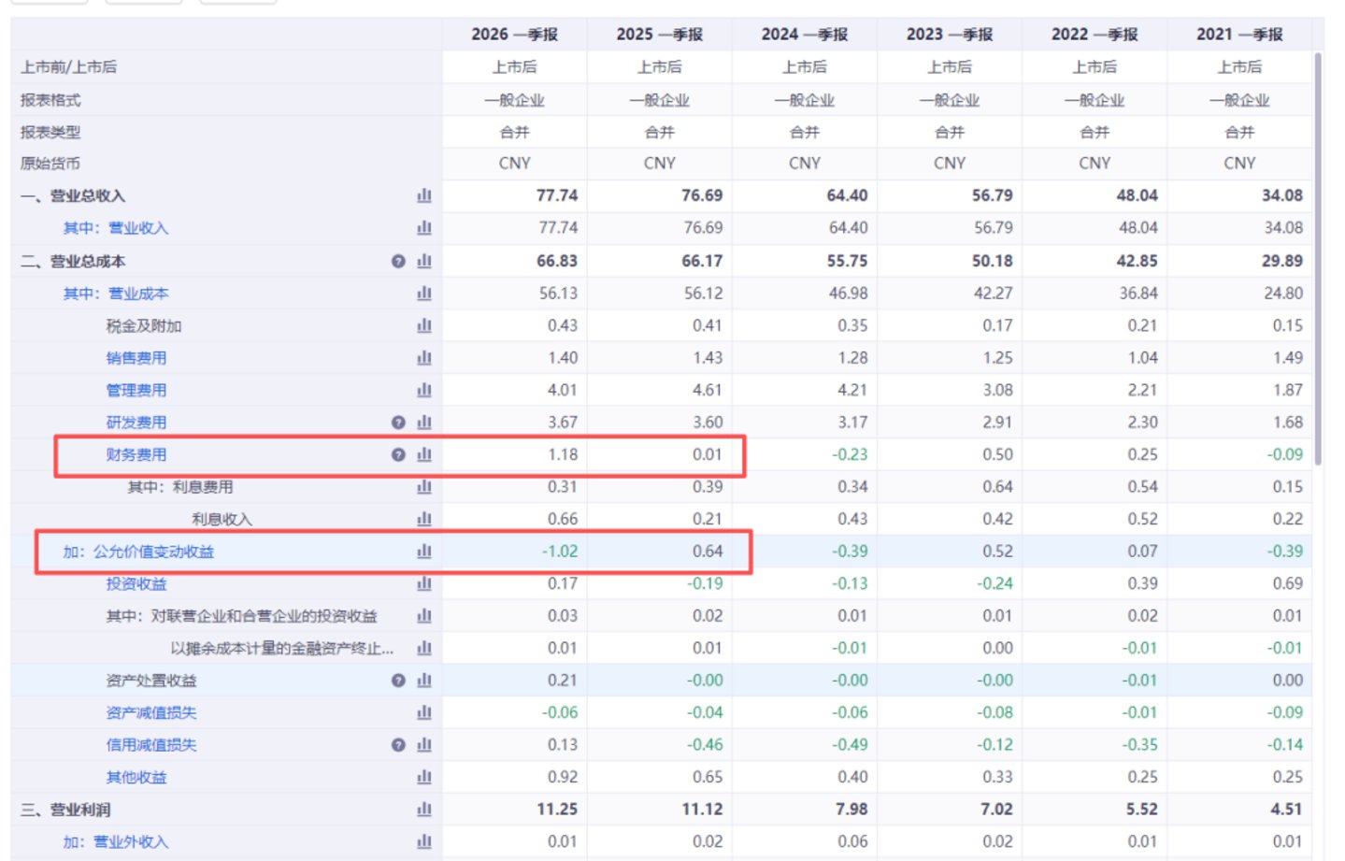Screen dimensions: 1345x861
Task: Click help question mark beside 营业总成本
Action: pyautogui.click(x=398, y=261)
